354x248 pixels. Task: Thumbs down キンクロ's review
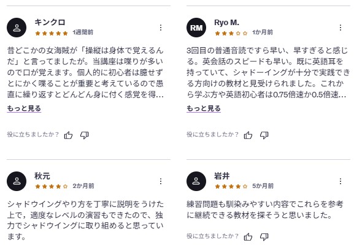click(85, 135)
